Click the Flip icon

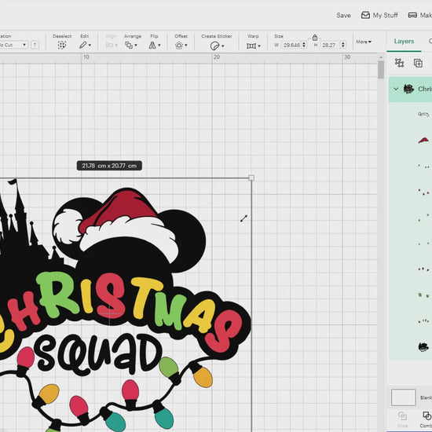pos(152,46)
